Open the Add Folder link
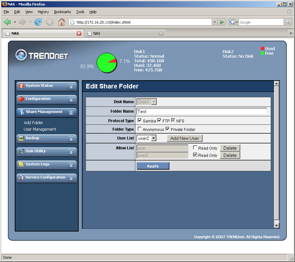The width and height of the screenshot is (295, 262). click(x=33, y=123)
